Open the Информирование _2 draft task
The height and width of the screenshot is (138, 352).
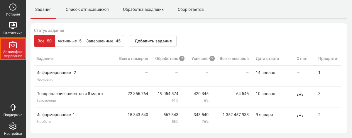[56, 73]
